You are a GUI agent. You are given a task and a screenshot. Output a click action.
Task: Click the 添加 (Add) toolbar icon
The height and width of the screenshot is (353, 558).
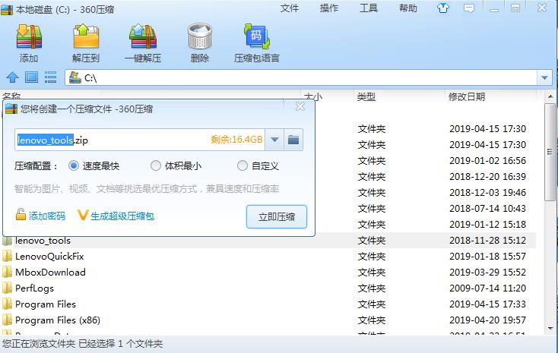(29, 36)
